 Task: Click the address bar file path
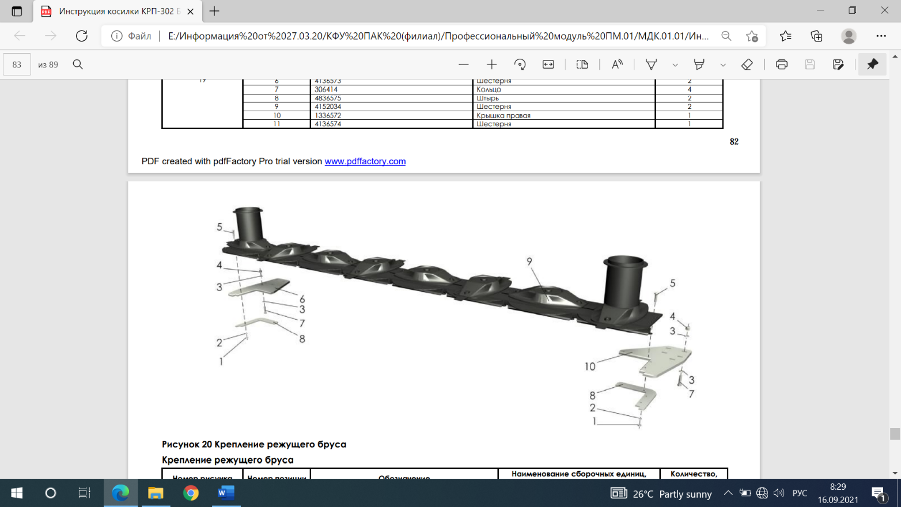click(x=438, y=36)
